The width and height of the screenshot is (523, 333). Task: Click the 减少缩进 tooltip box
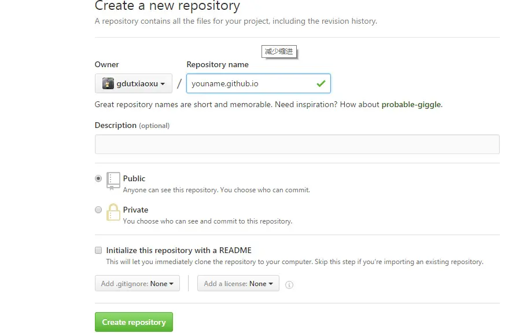tap(279, 52)
